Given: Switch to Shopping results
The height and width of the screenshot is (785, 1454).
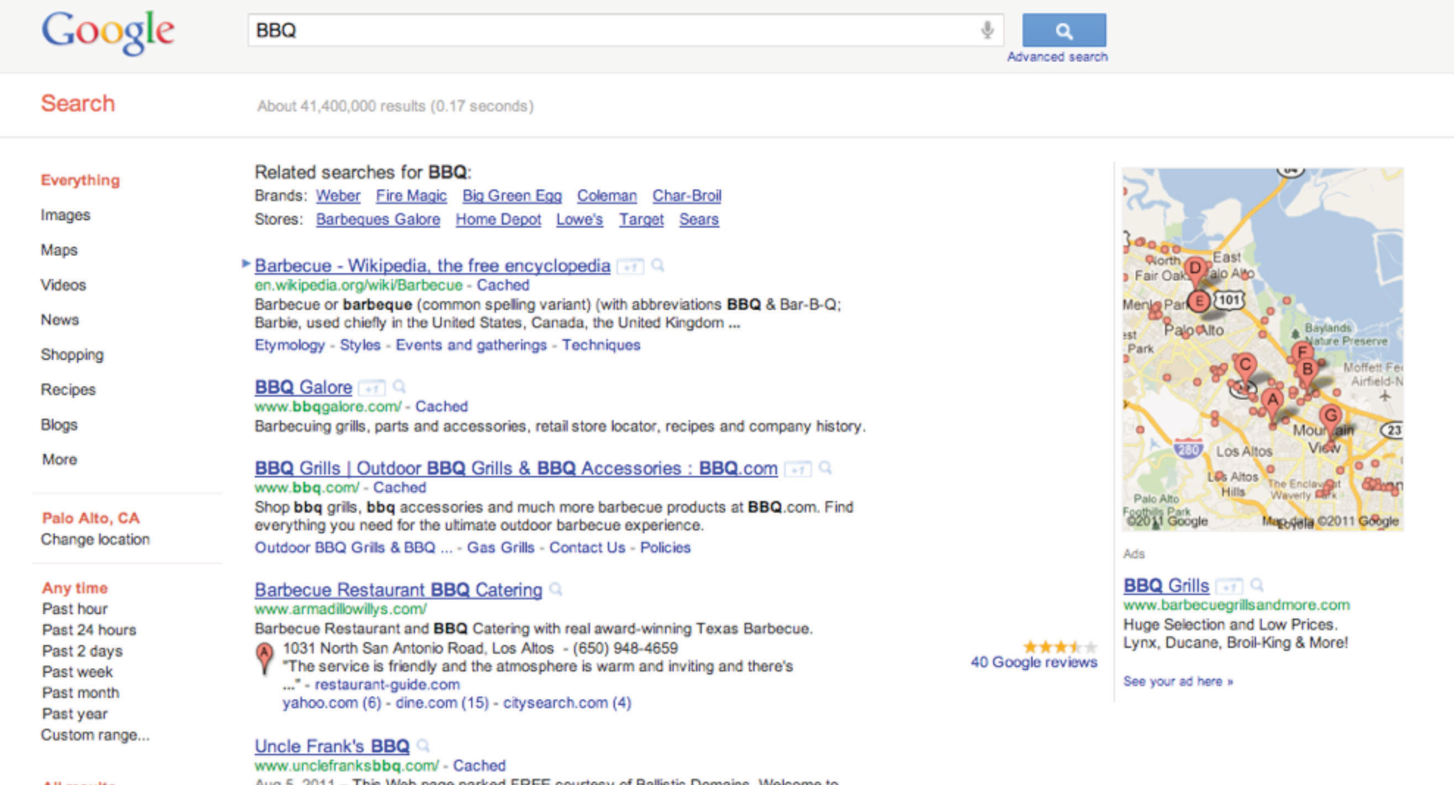Looking at the screenshot, I should [72, 356].
